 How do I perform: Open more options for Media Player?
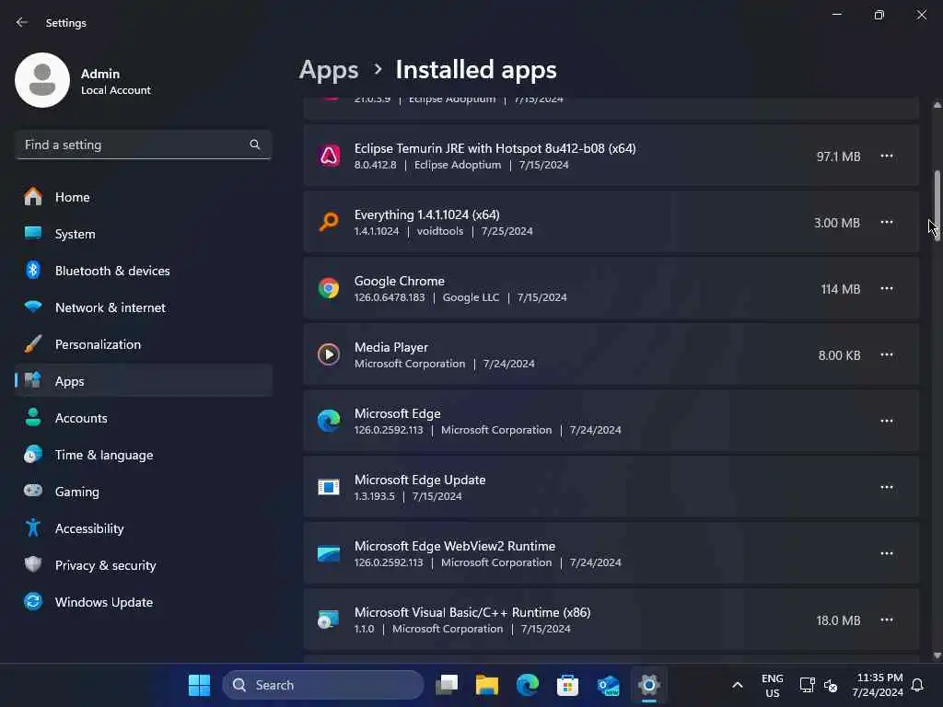tap(887, 354)
